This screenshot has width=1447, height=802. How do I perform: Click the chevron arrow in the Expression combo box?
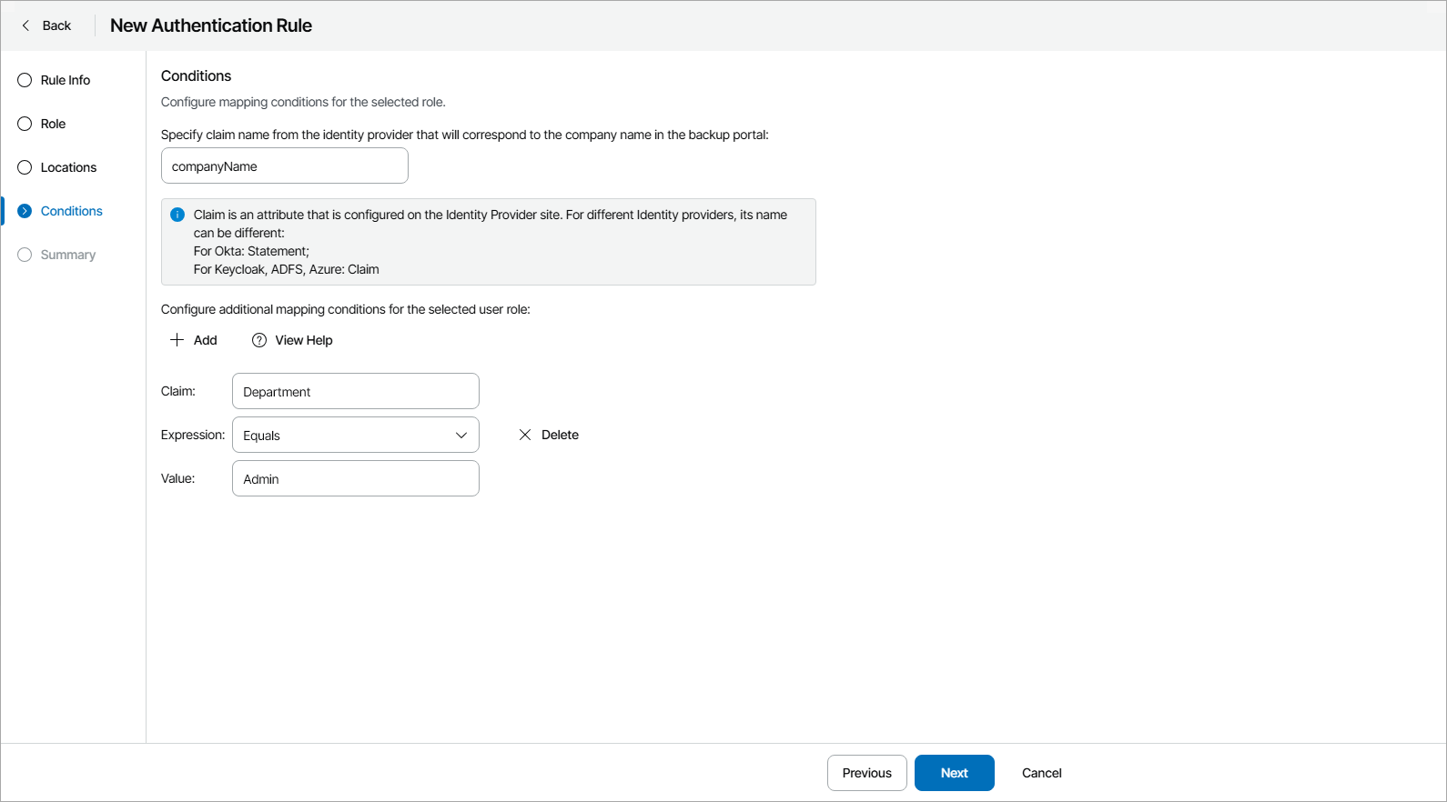[461, 435]
